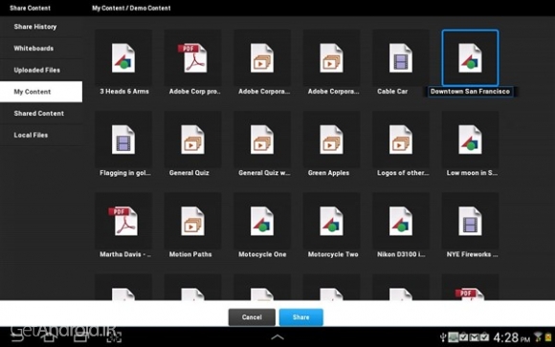Select the Adobe Corpora... presentation icon beside Cable Car
The image size is (555, 347).
pos(331,58)
